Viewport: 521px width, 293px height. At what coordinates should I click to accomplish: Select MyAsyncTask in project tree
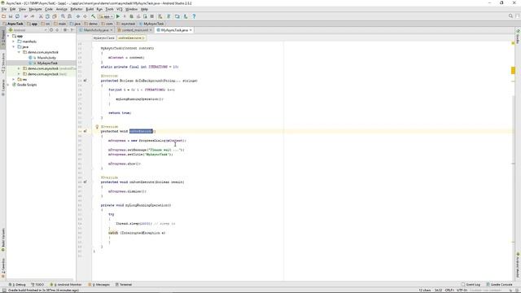pyautogui.click(x=47, y=63)
